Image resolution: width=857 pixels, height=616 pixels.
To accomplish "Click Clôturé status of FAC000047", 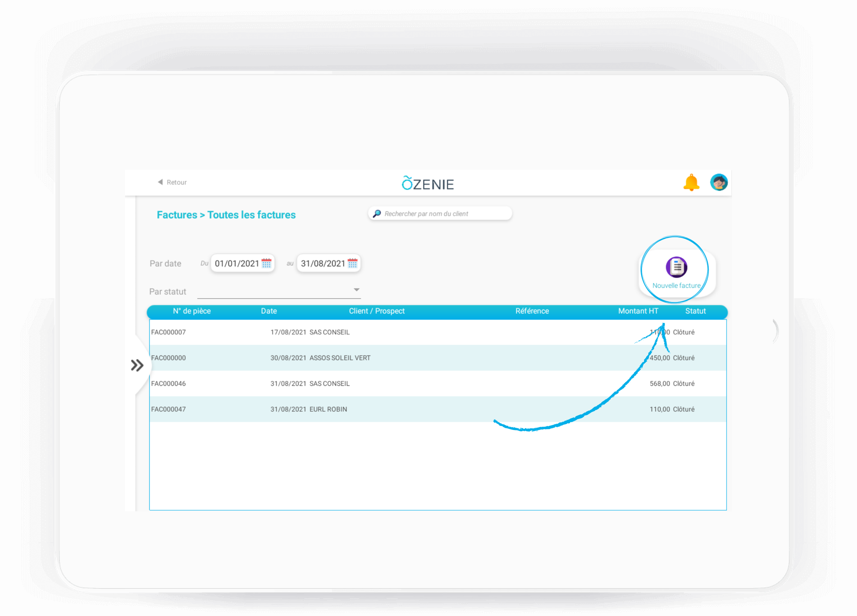I will click(684, 409).
